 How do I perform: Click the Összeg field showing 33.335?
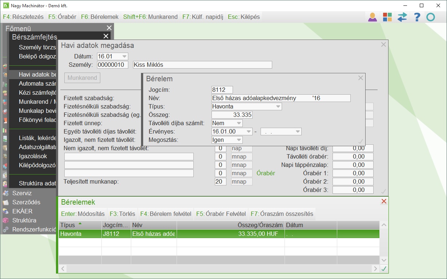click(232, 115)
